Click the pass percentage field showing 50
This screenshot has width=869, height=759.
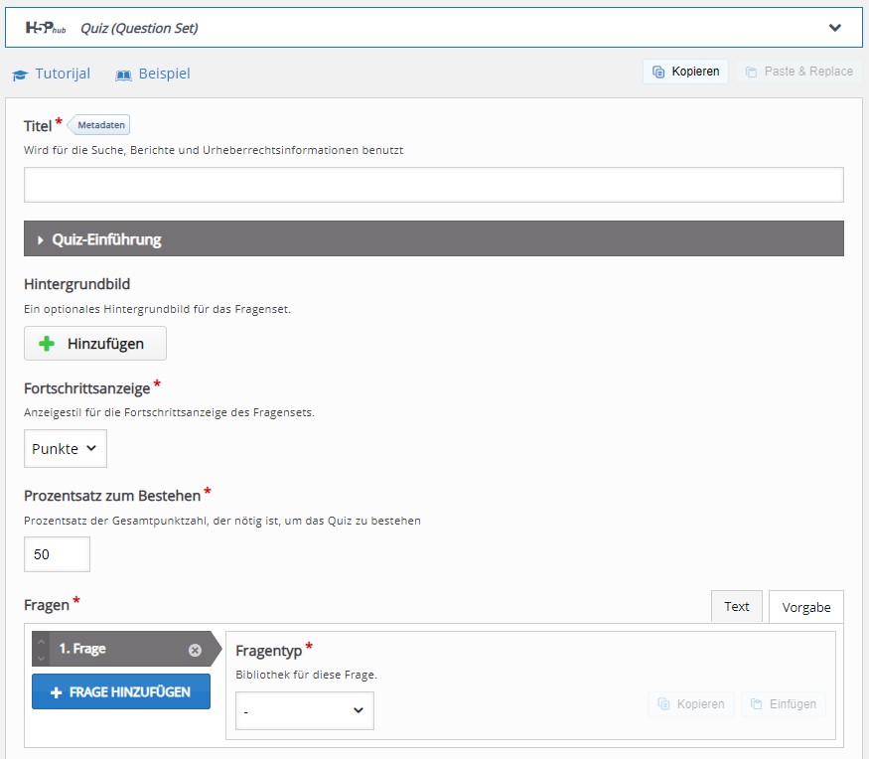[x=57, y=554]
